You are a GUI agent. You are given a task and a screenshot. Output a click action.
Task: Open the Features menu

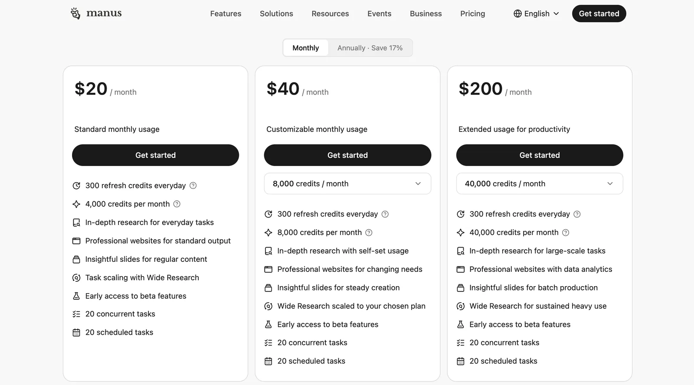coord(226,13)
